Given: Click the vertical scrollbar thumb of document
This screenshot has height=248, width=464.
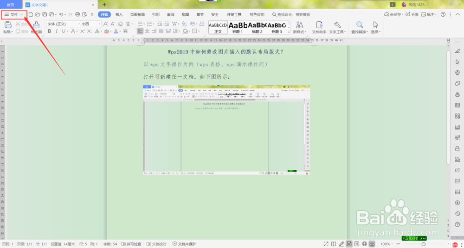Looking at the screenshot, I should (448, 107).
